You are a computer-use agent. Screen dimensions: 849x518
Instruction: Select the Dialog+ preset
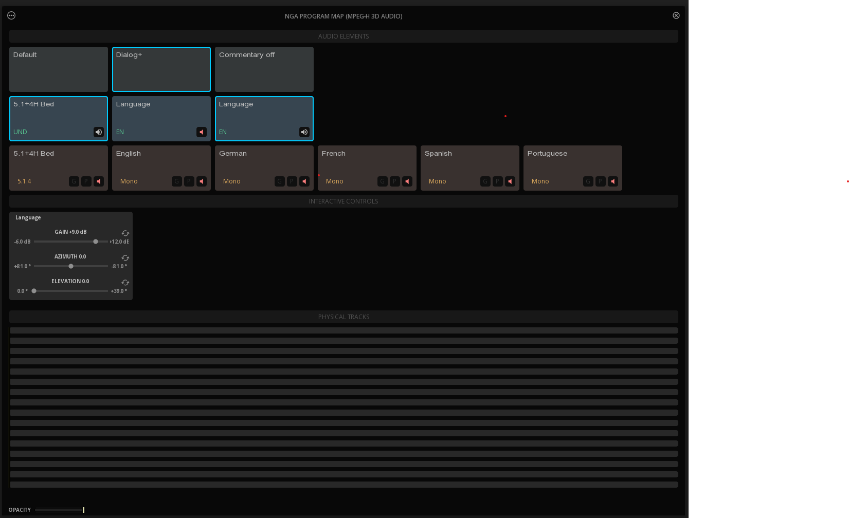[x=161, y=69]
